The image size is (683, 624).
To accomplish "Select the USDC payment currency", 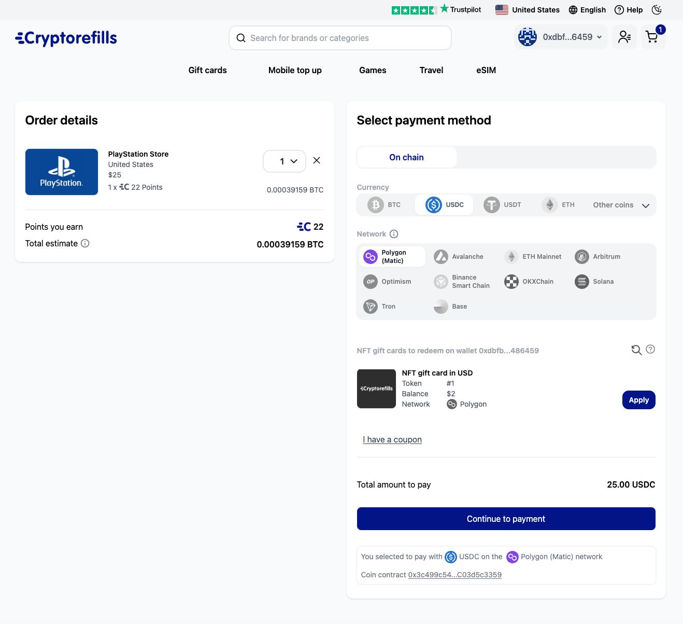I will click(x=444, y=204).
